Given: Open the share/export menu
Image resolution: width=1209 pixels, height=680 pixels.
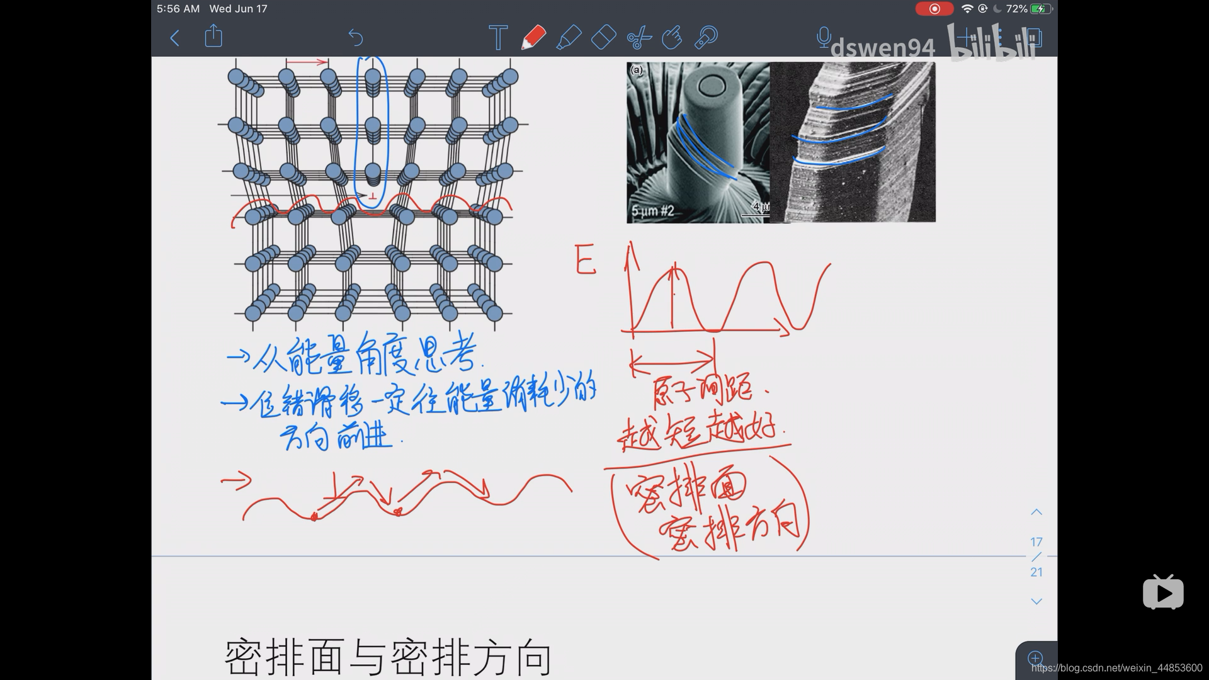Looking at the screenshot, I should pos(213,36).
